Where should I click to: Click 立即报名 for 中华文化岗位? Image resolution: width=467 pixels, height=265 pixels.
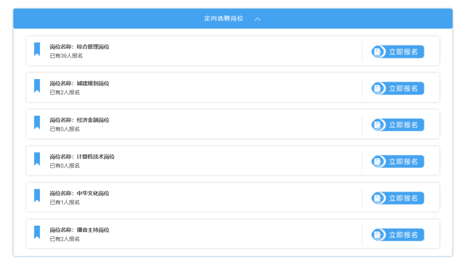click(398, 198)
